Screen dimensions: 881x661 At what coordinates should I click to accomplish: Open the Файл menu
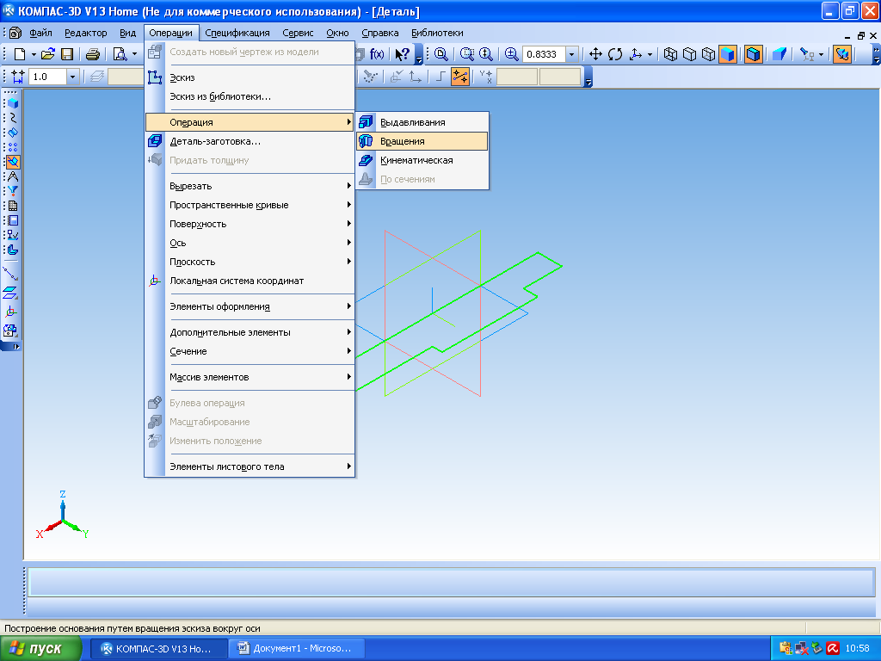(40, 34)
